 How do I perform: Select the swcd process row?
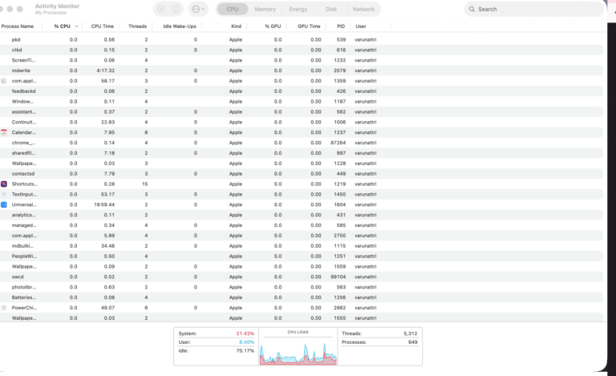pyautogui.click(x=302, y=277)
